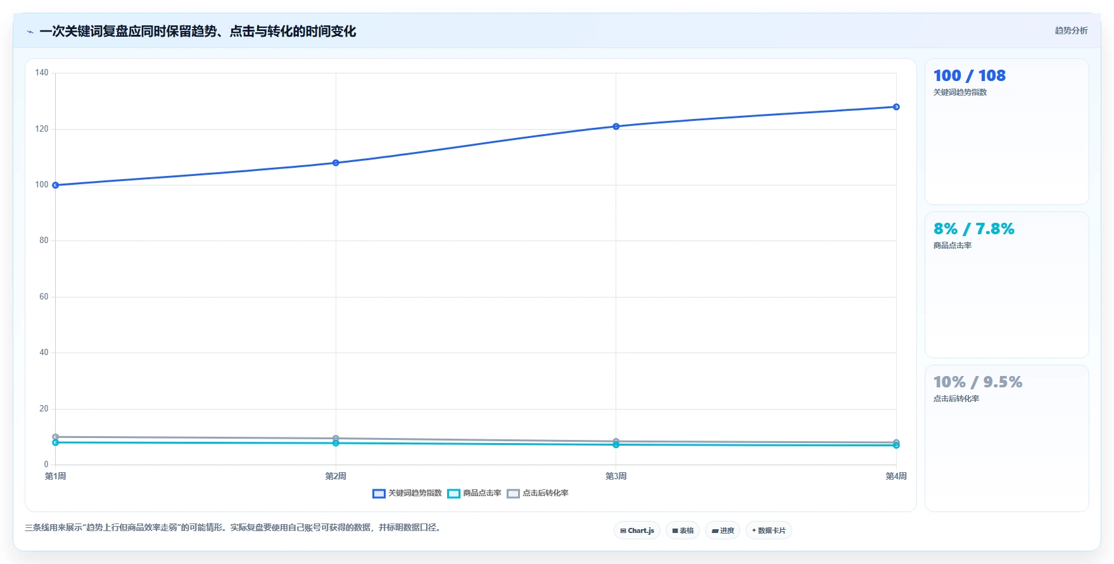Viewport: 1114px width, 564px height.
Task: Click the 商品点击率 stat card caption
Action: (x=953, y=246)
